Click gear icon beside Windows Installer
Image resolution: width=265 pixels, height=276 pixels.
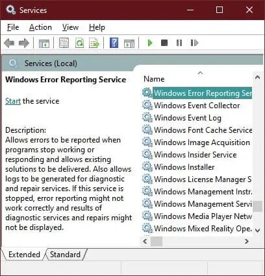147,167
